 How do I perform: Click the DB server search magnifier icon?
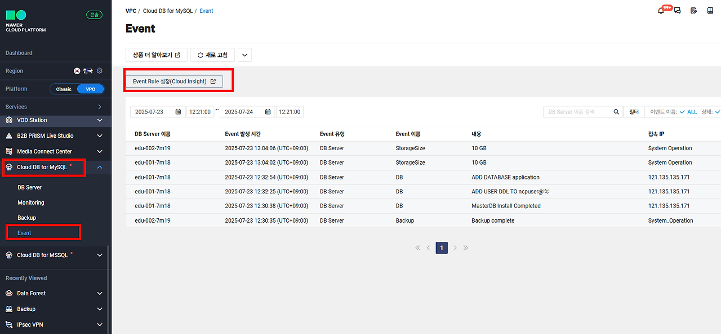pos(616,112)
